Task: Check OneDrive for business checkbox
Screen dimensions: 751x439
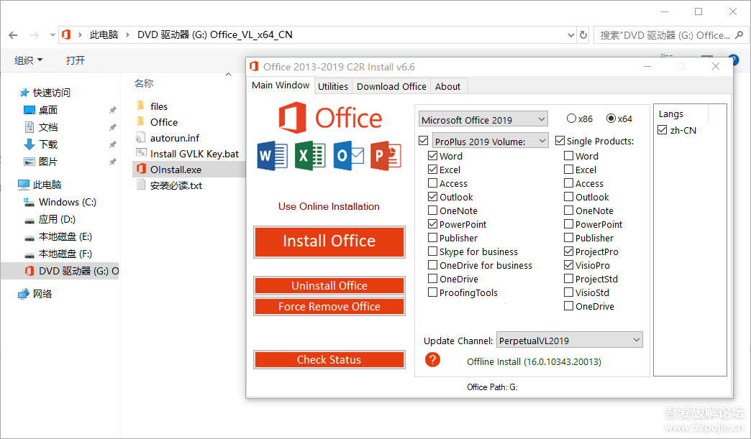Action: pyautogui.click(x=432, y=265)
